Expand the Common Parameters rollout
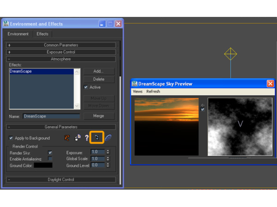Screen dimensions: 277x207 pos(61,45)
